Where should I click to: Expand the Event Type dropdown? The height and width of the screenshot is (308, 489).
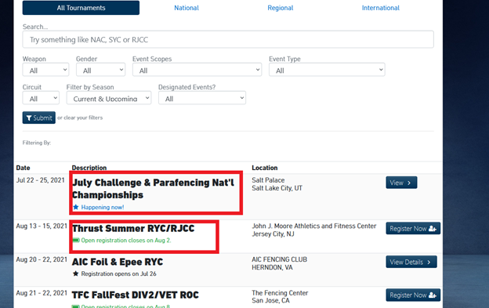point(327,70)
